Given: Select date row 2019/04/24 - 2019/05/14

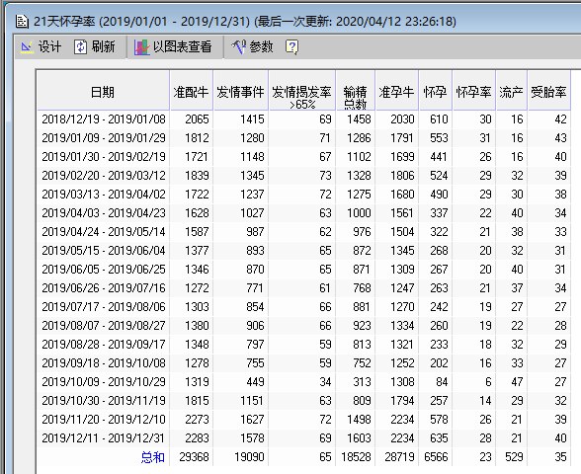Looking at the screenshot, I should pyautogui.click(x=104, y=232).
